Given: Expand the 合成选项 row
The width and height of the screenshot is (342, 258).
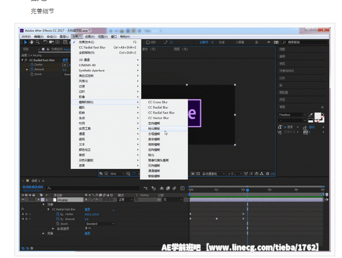Looking at the screenshot, I should 53,228.
